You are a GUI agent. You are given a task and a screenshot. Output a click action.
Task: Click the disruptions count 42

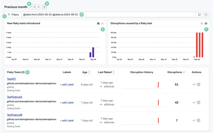pyautogui.click(x=177, y=103)
